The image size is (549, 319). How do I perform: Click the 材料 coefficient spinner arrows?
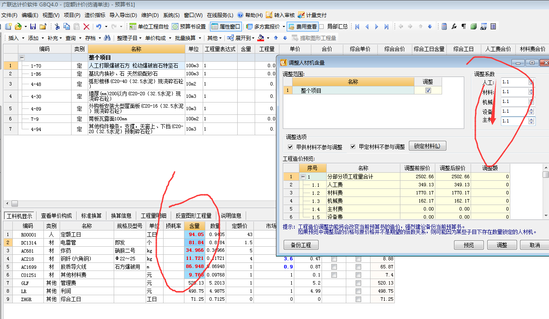[x=531, y=91]
